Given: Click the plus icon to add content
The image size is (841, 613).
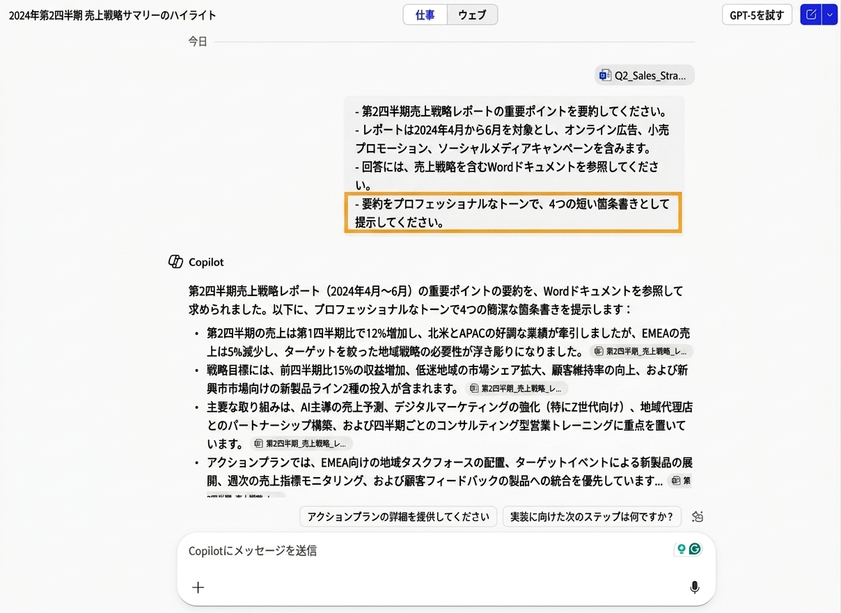Looking at the screenshot, I should click(x=198, y=587).
